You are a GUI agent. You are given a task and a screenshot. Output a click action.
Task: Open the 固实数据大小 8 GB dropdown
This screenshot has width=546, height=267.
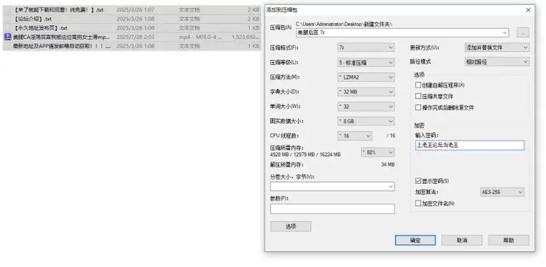pyautogui.click(x=366, y=121)
